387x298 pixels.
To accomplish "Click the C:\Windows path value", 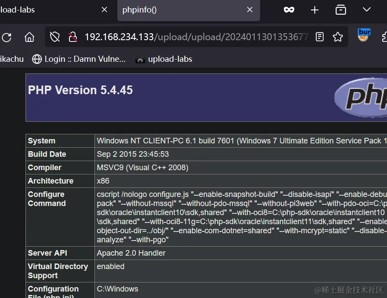I will [x=117, y=289].
